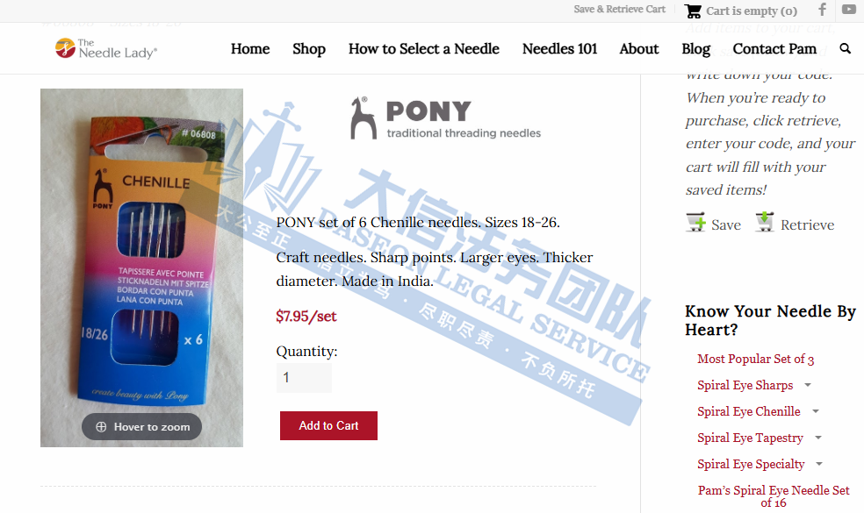Click the Save & Retrieve Cart link
This screenshot has height=513, width=864.
tap(619, 9)
